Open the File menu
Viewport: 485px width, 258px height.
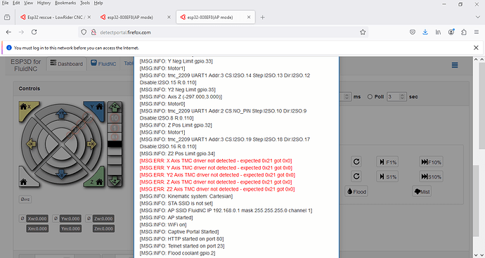point(5,3)
